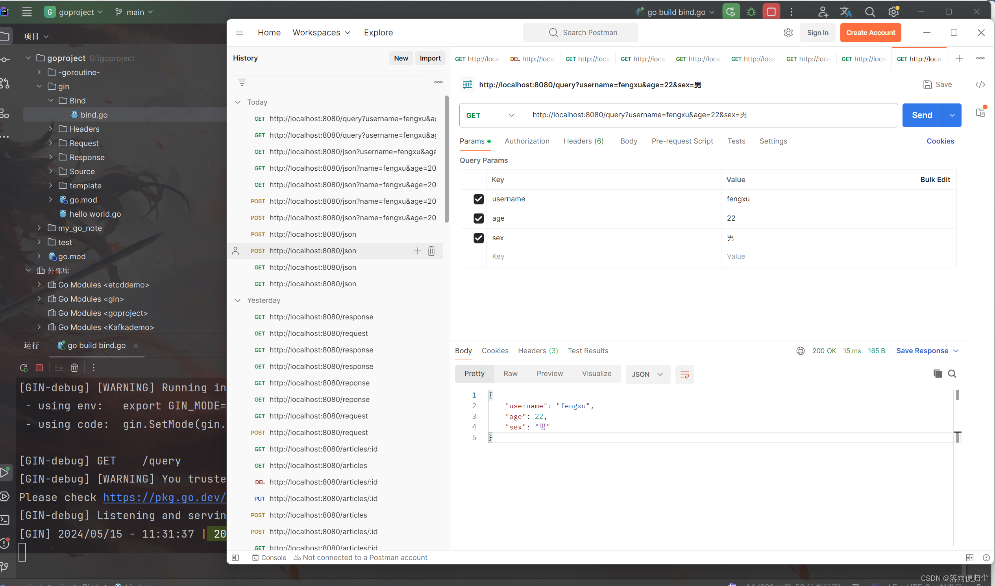Open the main branch dropdown in GoLand
The image size is (995, 586).
(133, 12)
